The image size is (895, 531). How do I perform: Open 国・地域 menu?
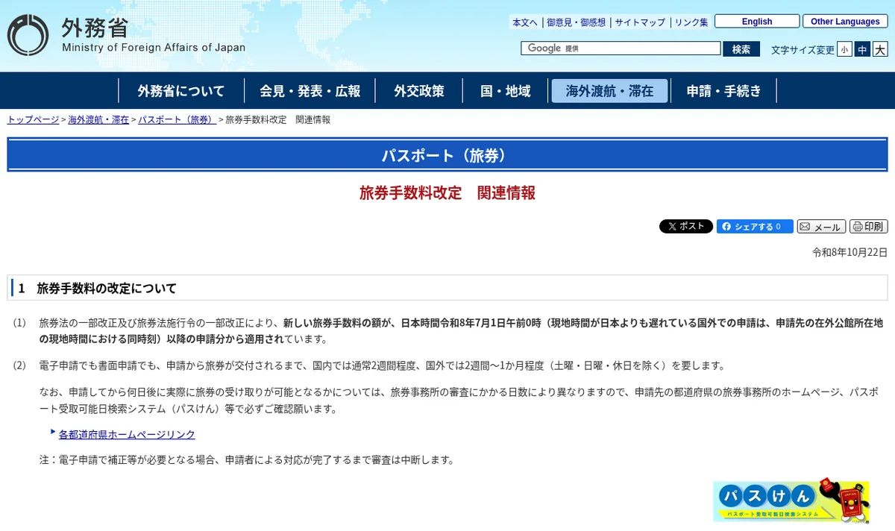[x=506, y=91]
